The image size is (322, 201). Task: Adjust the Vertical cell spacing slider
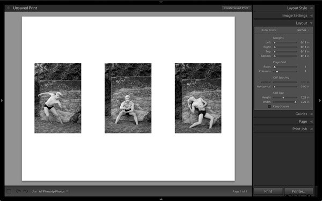coord(285,82)
